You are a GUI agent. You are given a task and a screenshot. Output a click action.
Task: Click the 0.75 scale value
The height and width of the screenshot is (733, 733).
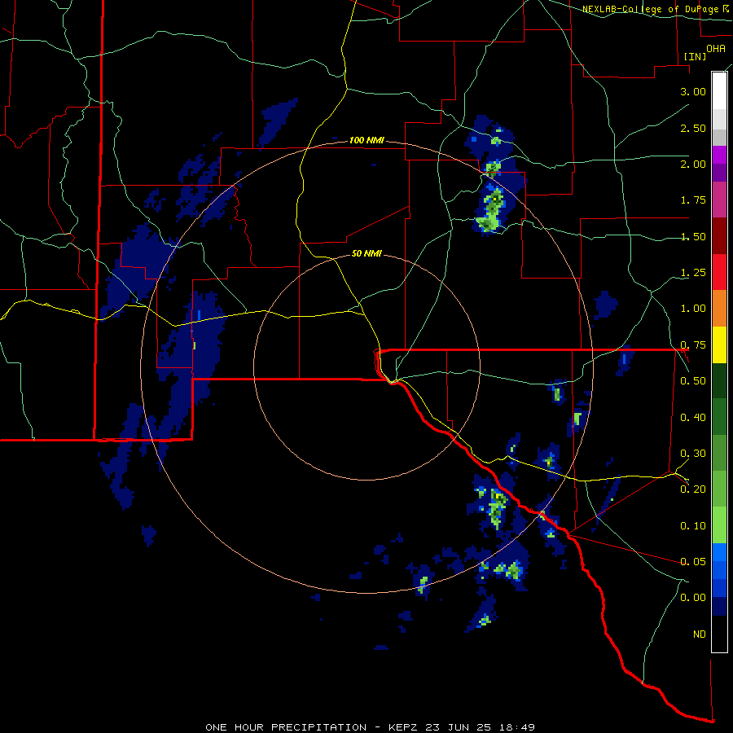[693, 345]
